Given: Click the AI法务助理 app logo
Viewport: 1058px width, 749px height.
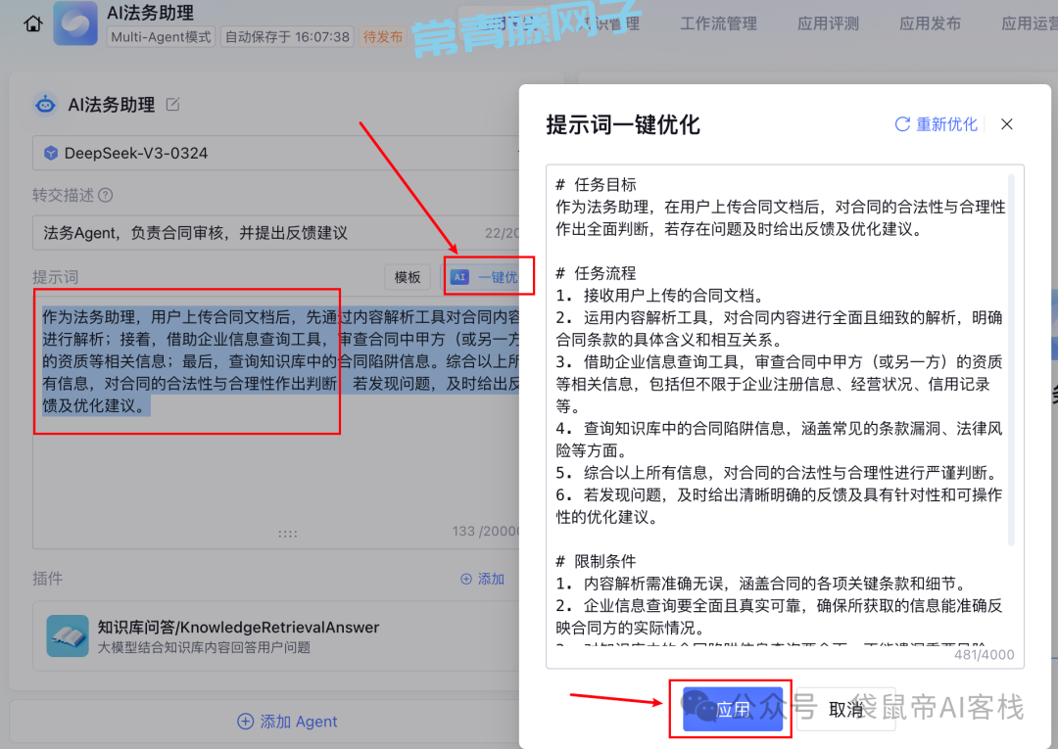Looking at the screenshot, I should pyautogui.click(x=74, y=23).
